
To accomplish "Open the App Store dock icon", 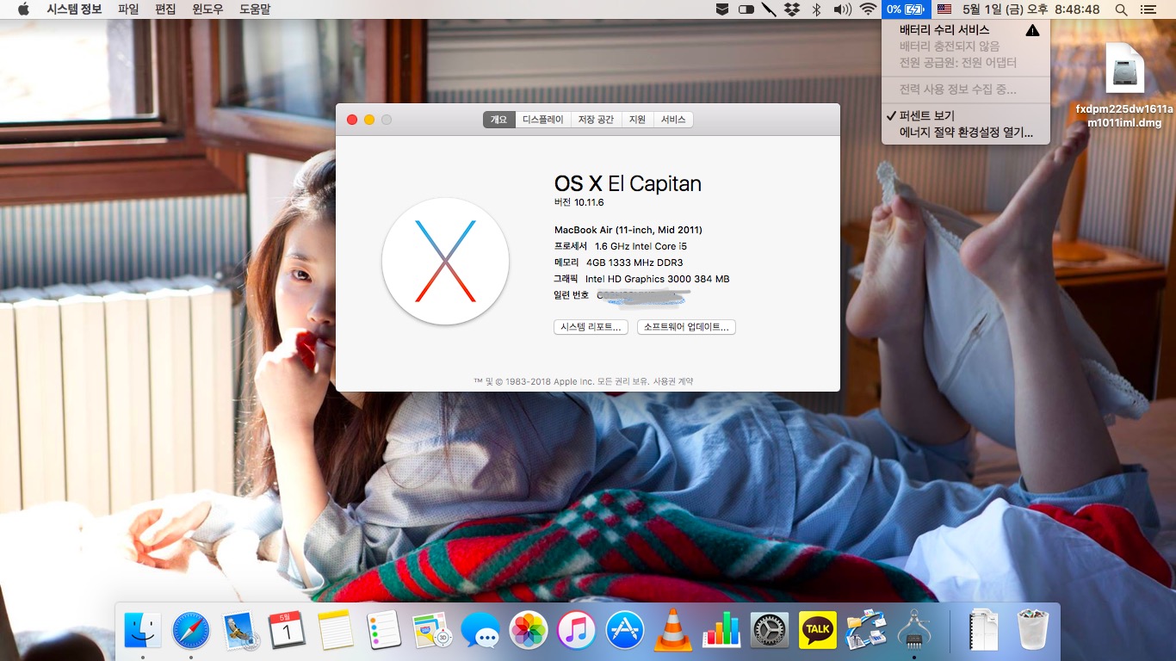I will point(625,631).
